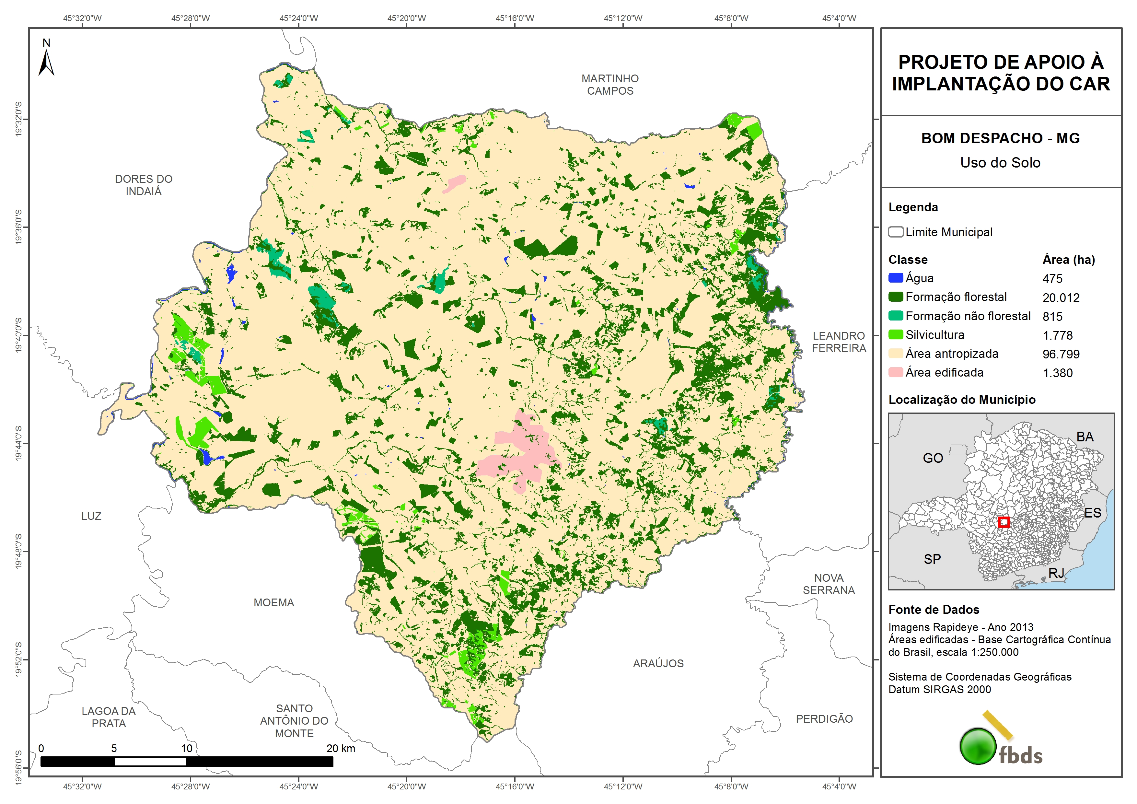Click the Água blue legend swatch
This screenshot has width=1137, height=804.
click(x=895, y=278)
